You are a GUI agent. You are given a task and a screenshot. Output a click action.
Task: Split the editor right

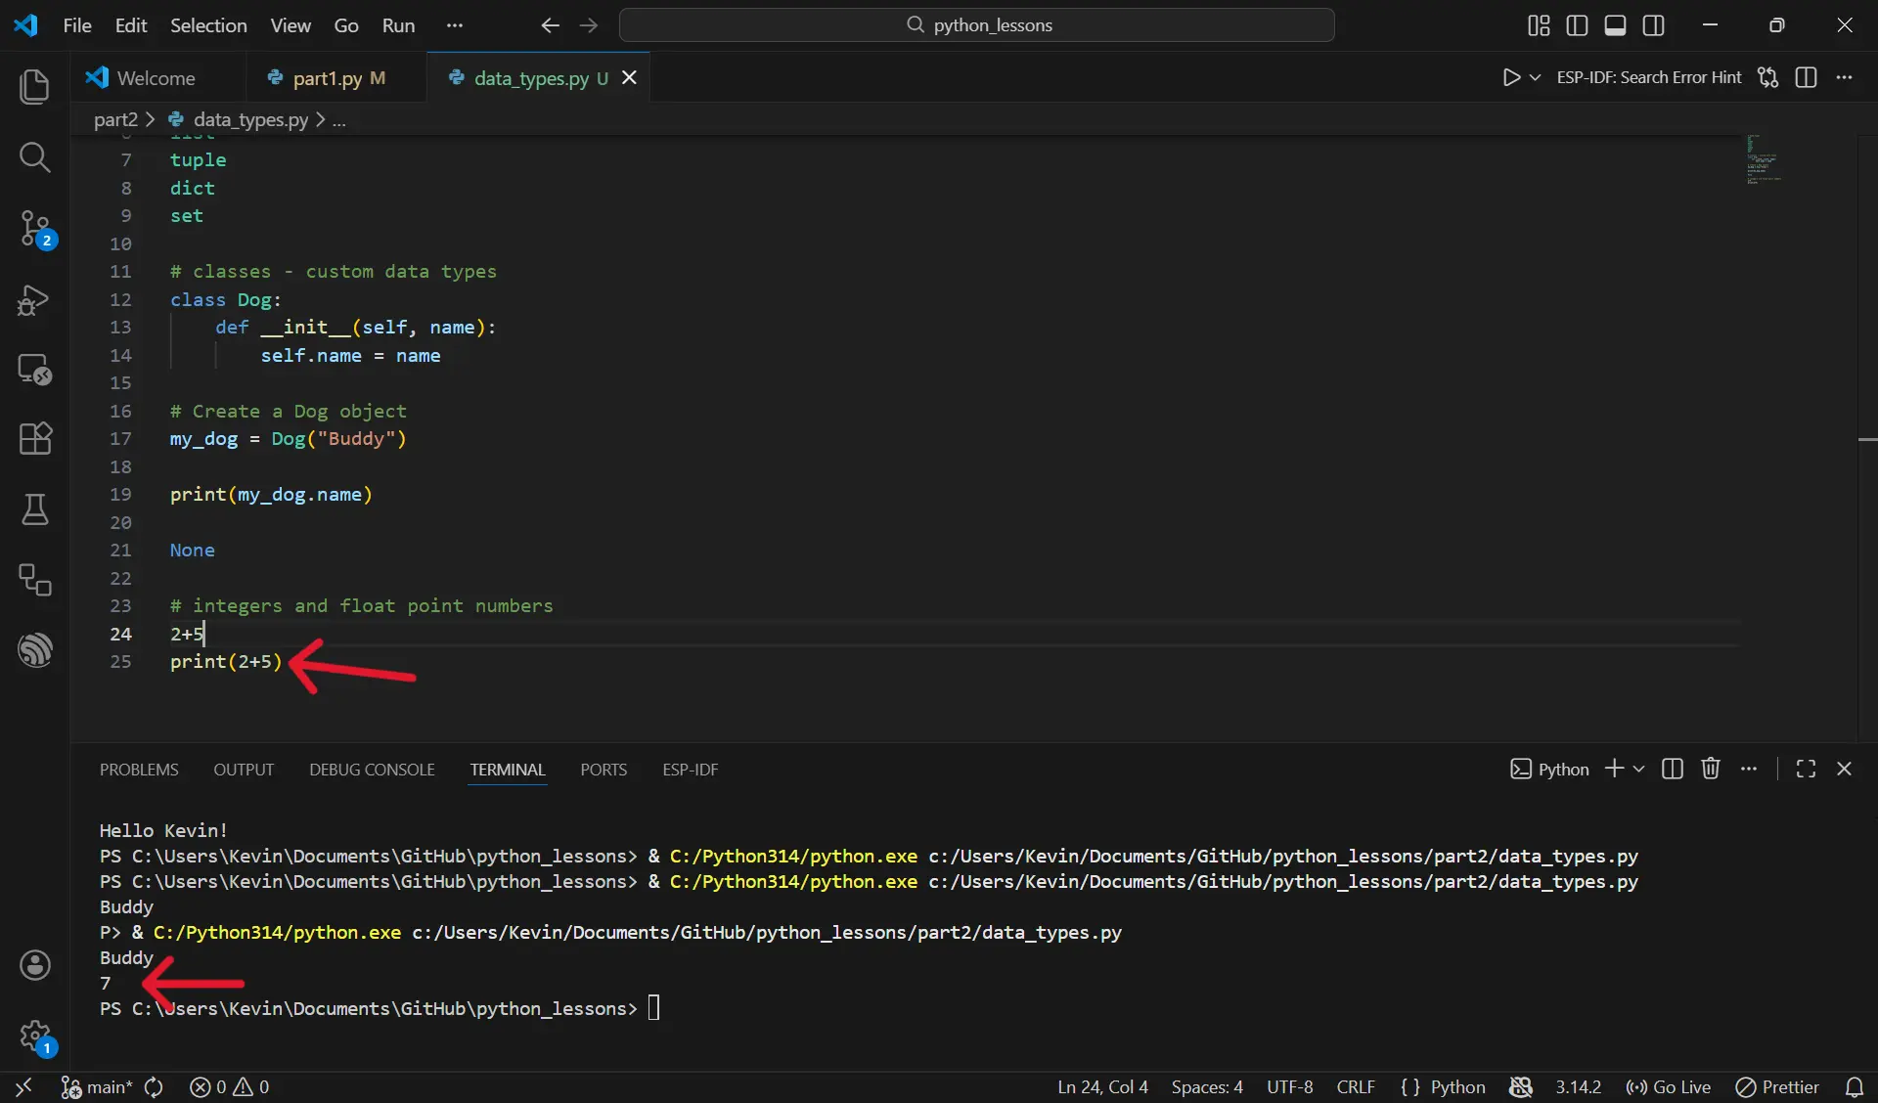pyautogui.click(x=1806, y=77)
